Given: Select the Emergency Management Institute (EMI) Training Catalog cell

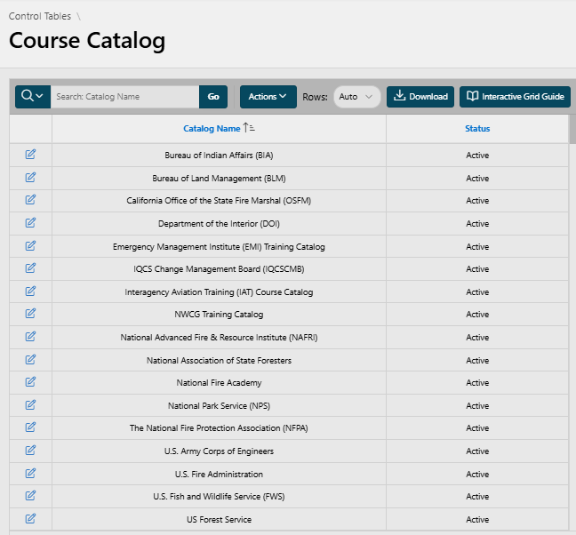Looking at the screenshot, I should click(x=219, y=247).
